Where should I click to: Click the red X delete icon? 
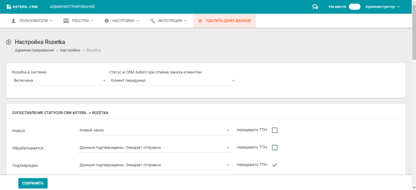200,20
